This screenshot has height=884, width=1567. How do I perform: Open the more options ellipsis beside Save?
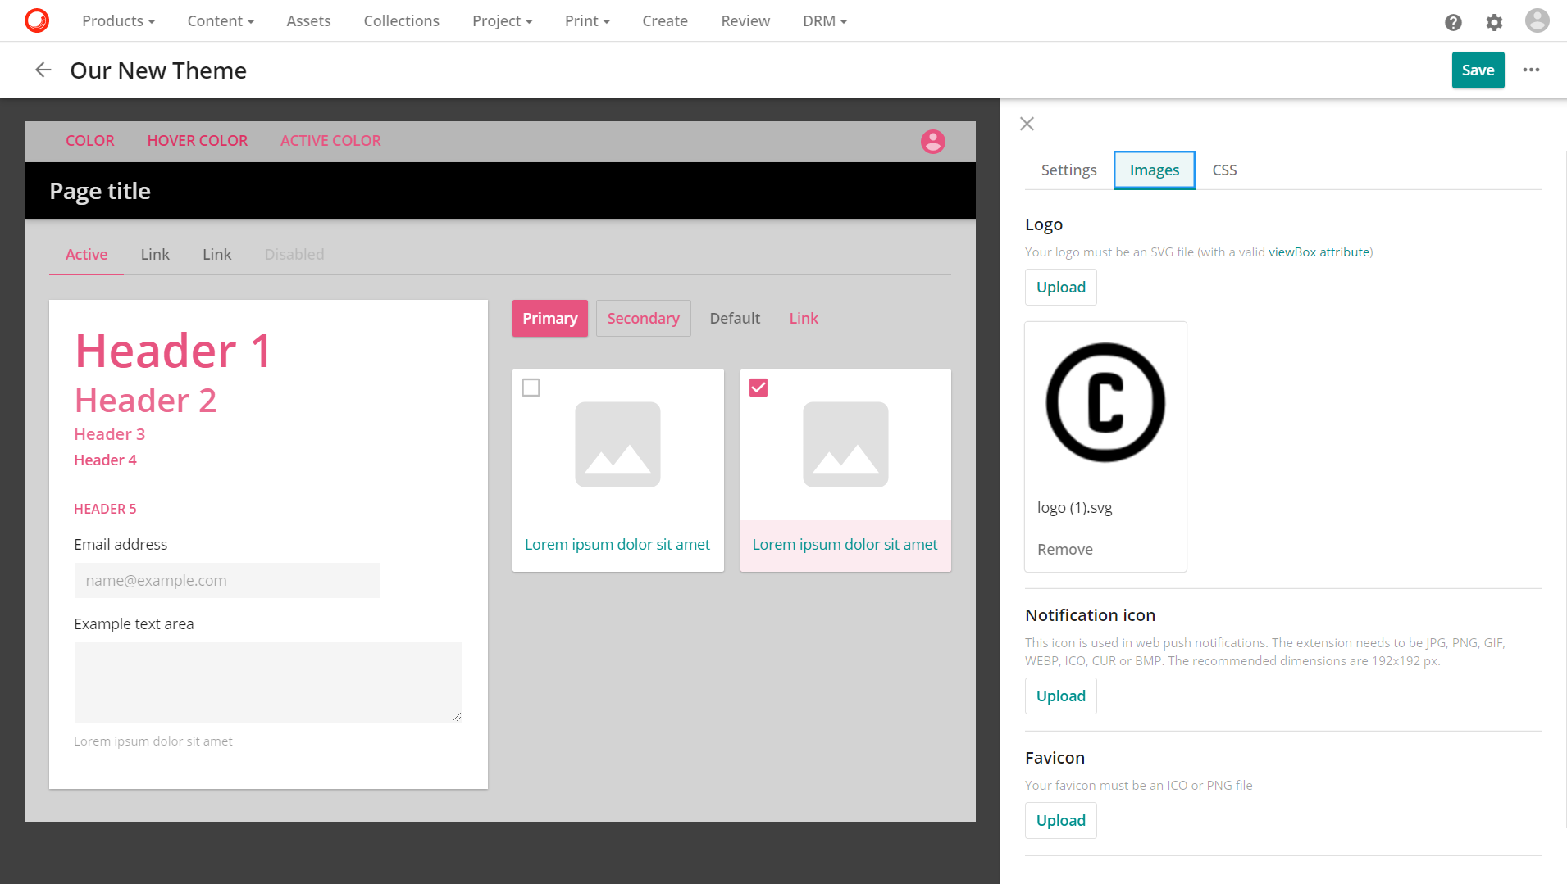[1531, 70]
